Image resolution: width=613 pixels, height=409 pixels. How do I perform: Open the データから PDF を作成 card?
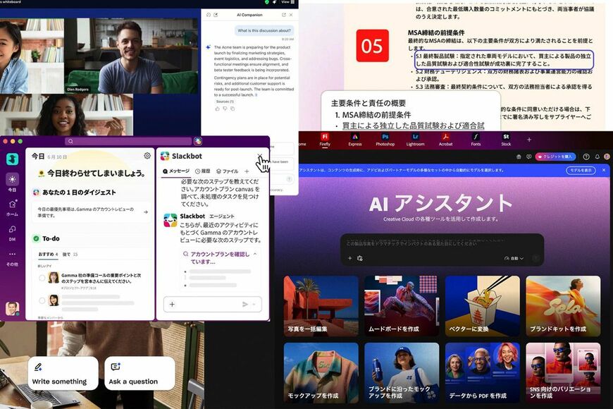[483, 373]
